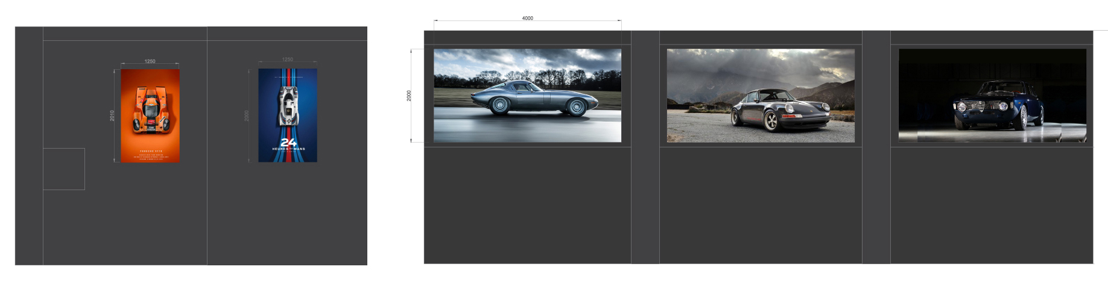
Task: Select the silver Jaguar E-Type photo
Action: (x=527, y=96)
